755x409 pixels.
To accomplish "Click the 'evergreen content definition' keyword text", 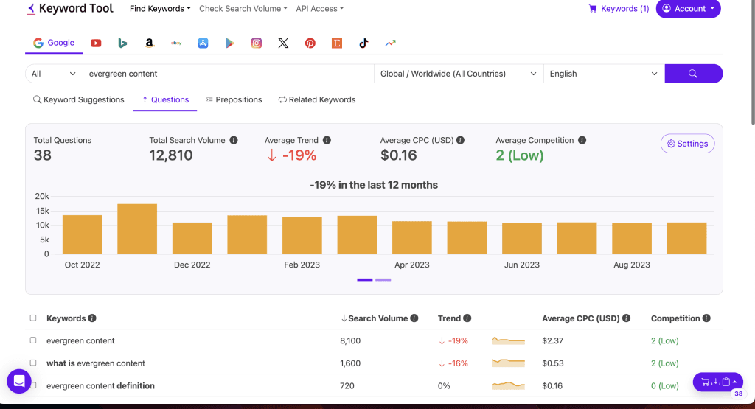I will click(100, 386).
